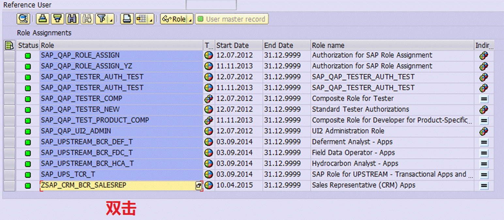The width and height of the screenshot is (504, 220).
Task: Click the equals icon for SAP_UPS_TCR_T row
Action: [484, 175]
